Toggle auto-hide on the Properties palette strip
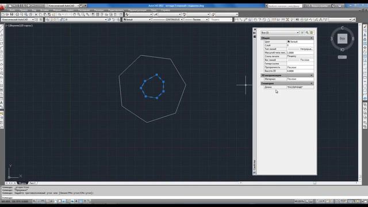368x207 pixels. tap(255, 33)
